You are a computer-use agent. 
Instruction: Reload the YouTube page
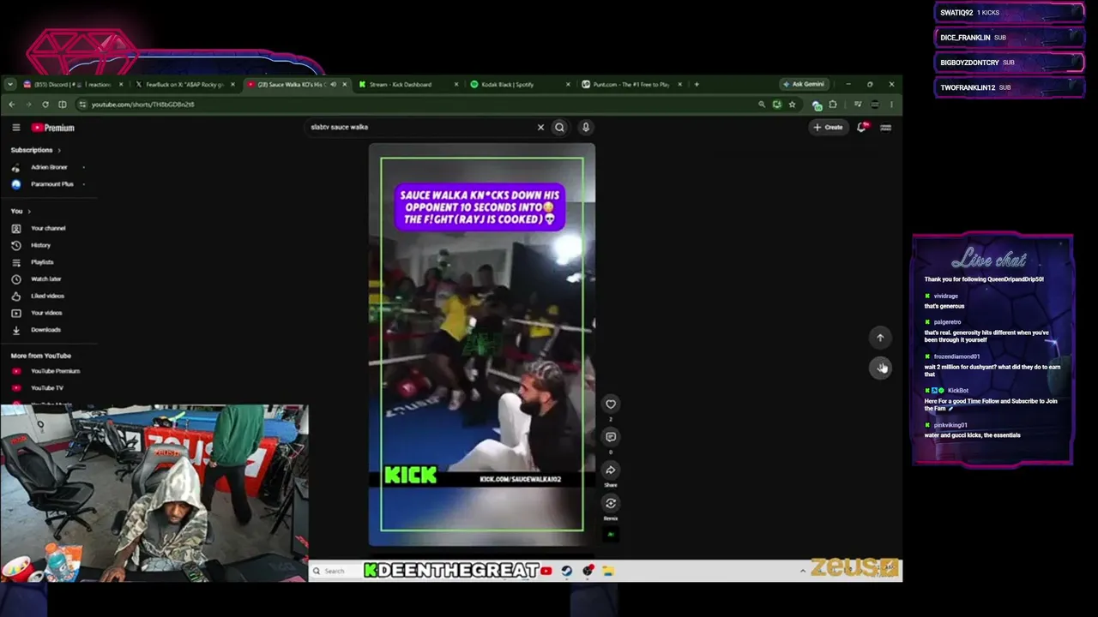tap(45, 105)
